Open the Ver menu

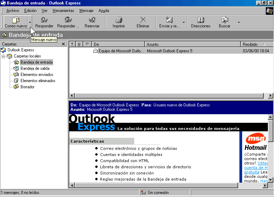(x=45, y=11)
